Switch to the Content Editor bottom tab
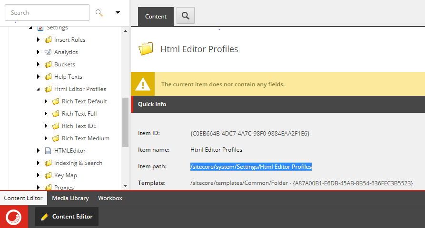Viewport: 425px width, 228px height. [23, 198]
